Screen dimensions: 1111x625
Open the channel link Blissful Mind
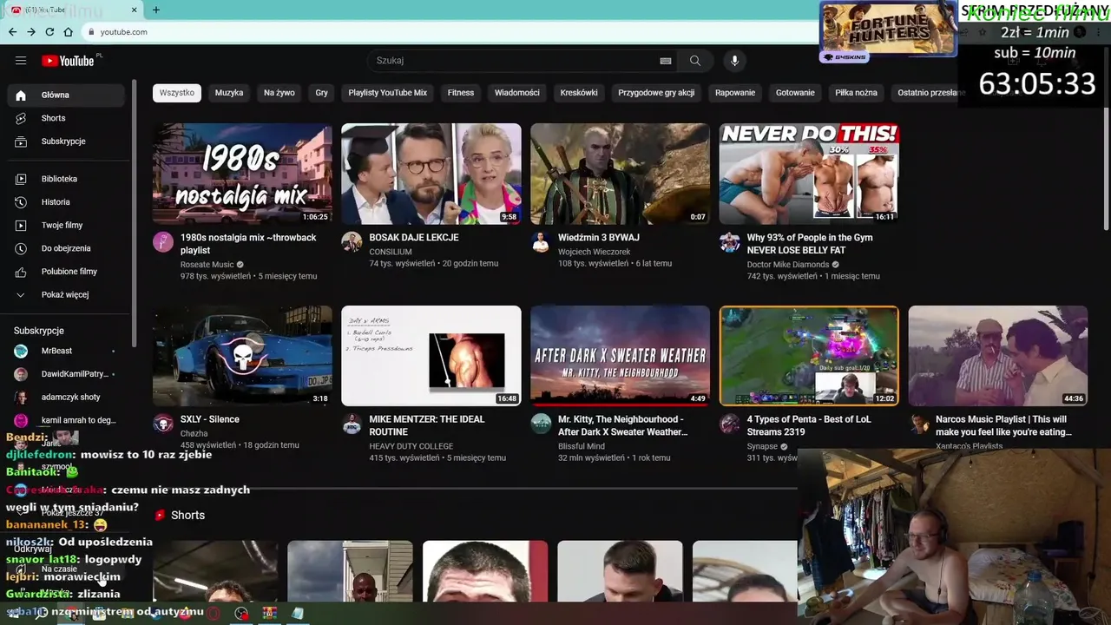tap(582, 446)
